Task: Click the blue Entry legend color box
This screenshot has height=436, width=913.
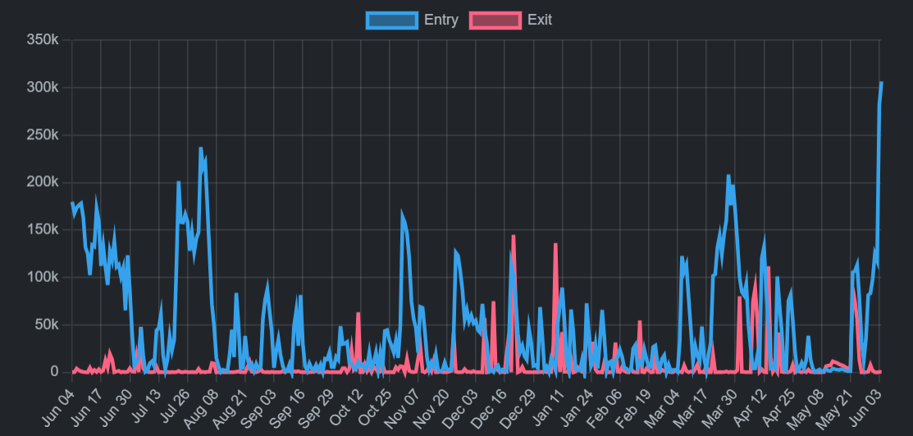Action: tap(392, 20)
